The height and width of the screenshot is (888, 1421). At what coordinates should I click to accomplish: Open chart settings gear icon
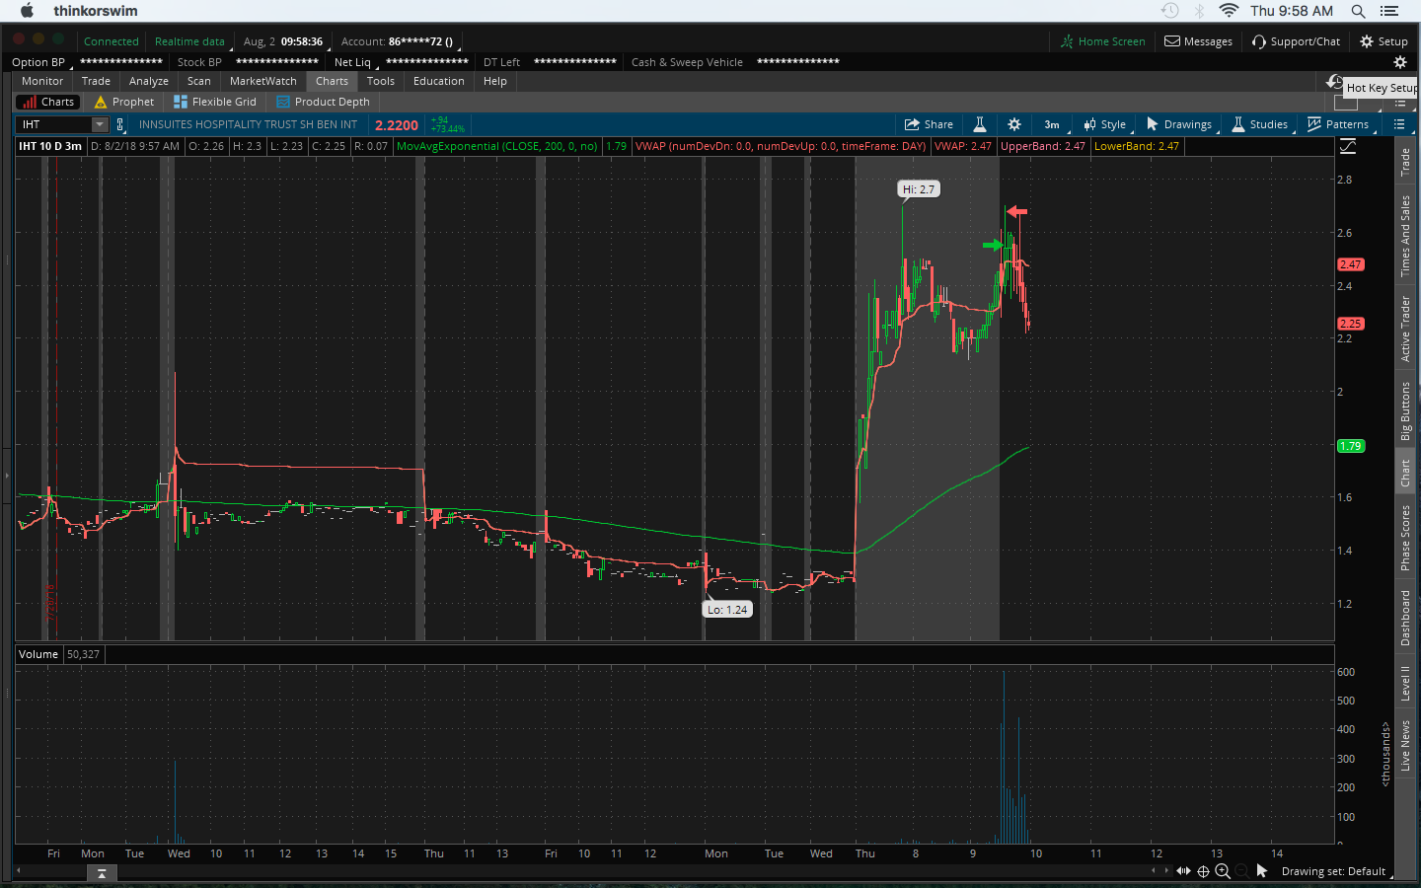[x=1014, y=124]
